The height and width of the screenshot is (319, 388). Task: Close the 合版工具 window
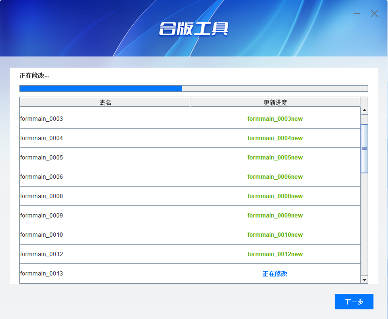point(374,14)
